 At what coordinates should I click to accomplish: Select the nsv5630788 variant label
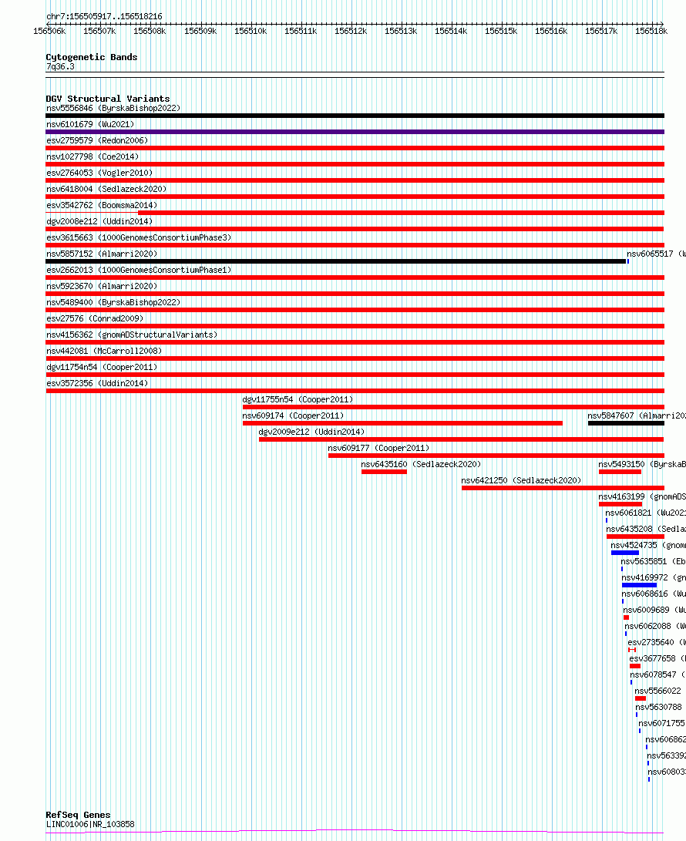point(659,707)
